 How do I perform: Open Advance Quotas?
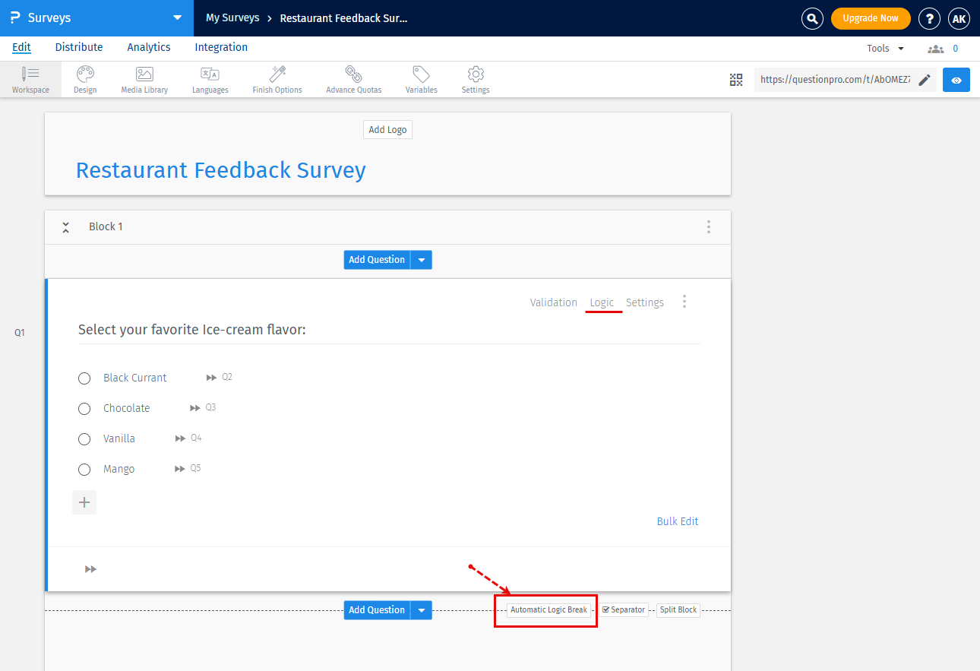tap(353, 79)
